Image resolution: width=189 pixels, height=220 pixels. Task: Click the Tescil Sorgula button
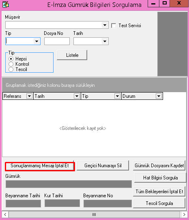pos(159,203)
